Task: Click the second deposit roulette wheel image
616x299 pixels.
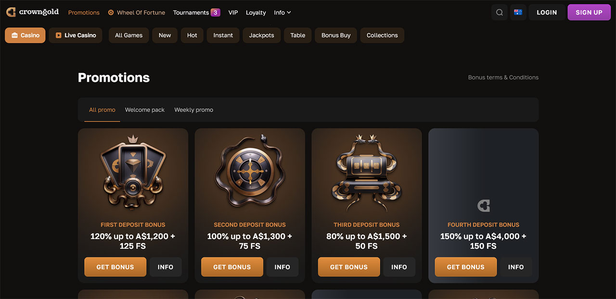Action: coord(249,173)
